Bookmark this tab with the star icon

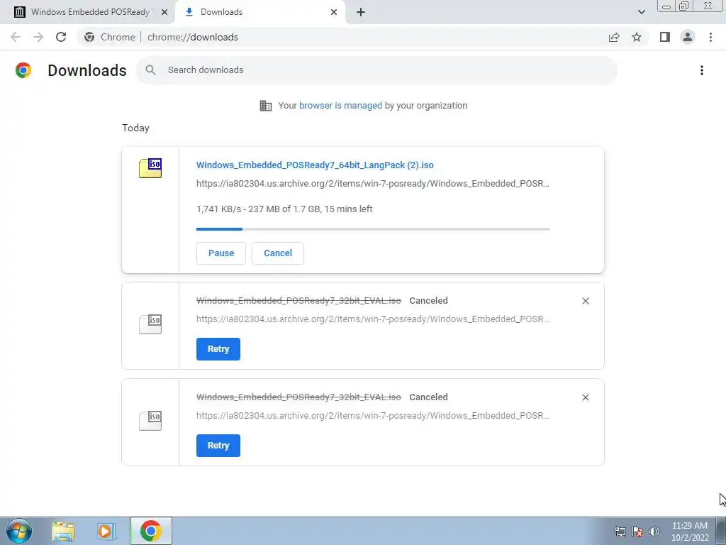pyautogui.click(x=637, y=37)
